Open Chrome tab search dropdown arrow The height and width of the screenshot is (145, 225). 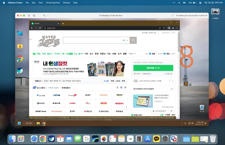point(160,22)
